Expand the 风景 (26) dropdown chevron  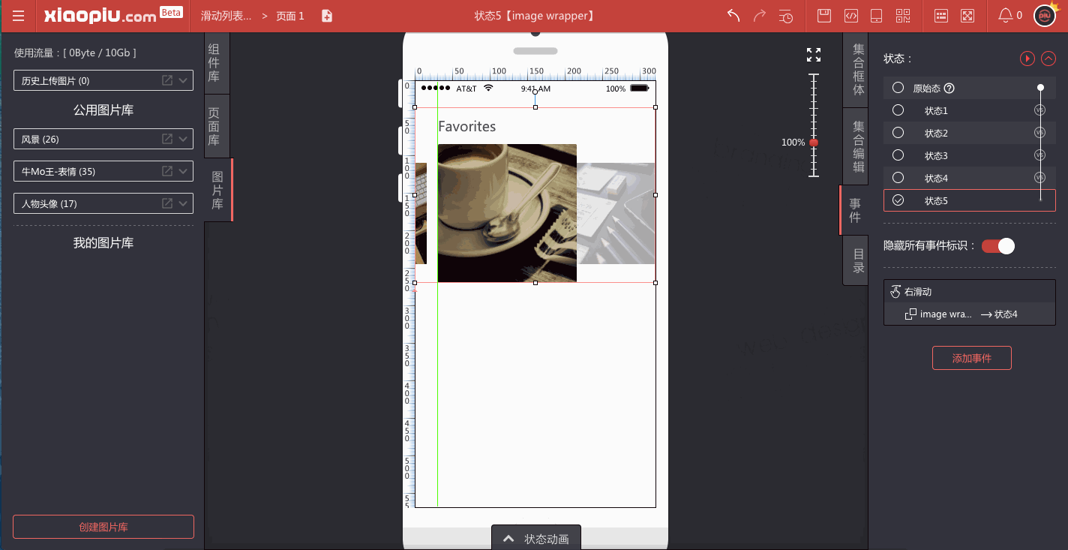point(183,139)
